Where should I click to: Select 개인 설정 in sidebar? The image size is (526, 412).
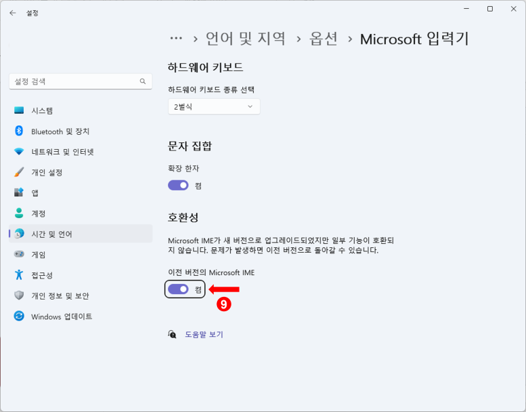80,172
